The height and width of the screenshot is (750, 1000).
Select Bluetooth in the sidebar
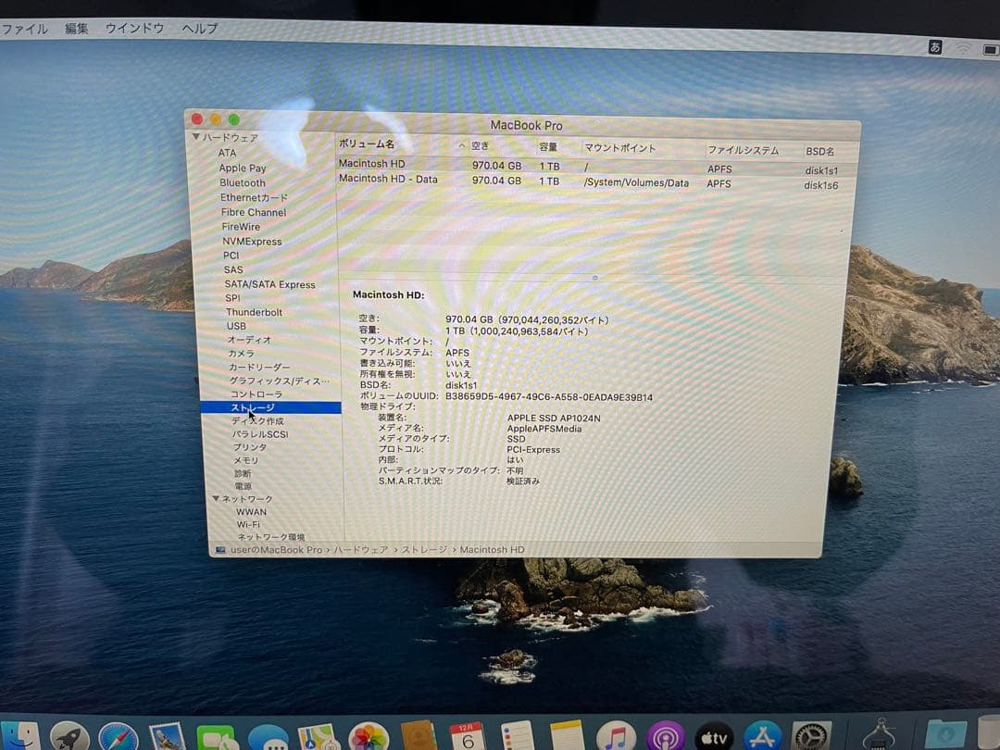coord(242,182)
